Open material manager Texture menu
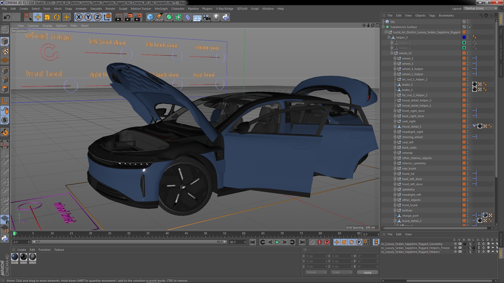This screenshot has height=283, width=504. (59, 250)
